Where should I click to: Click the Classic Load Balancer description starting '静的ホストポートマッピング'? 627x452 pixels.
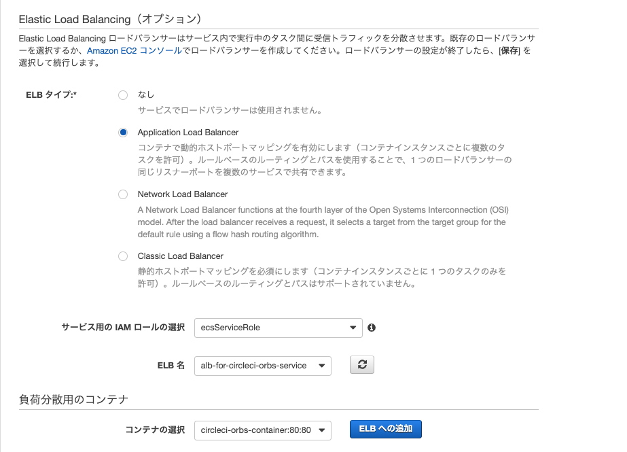pyautogui.click(x=322, y=277)
